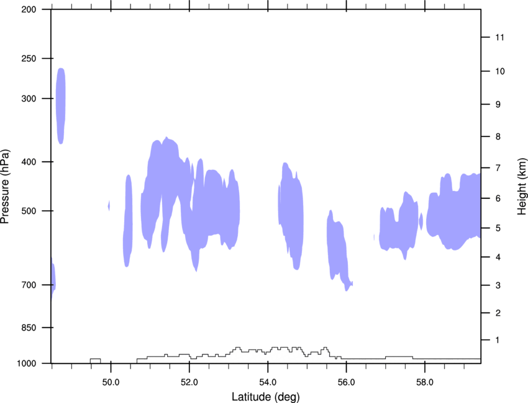Pick the height label 11 km

(499, 37)
